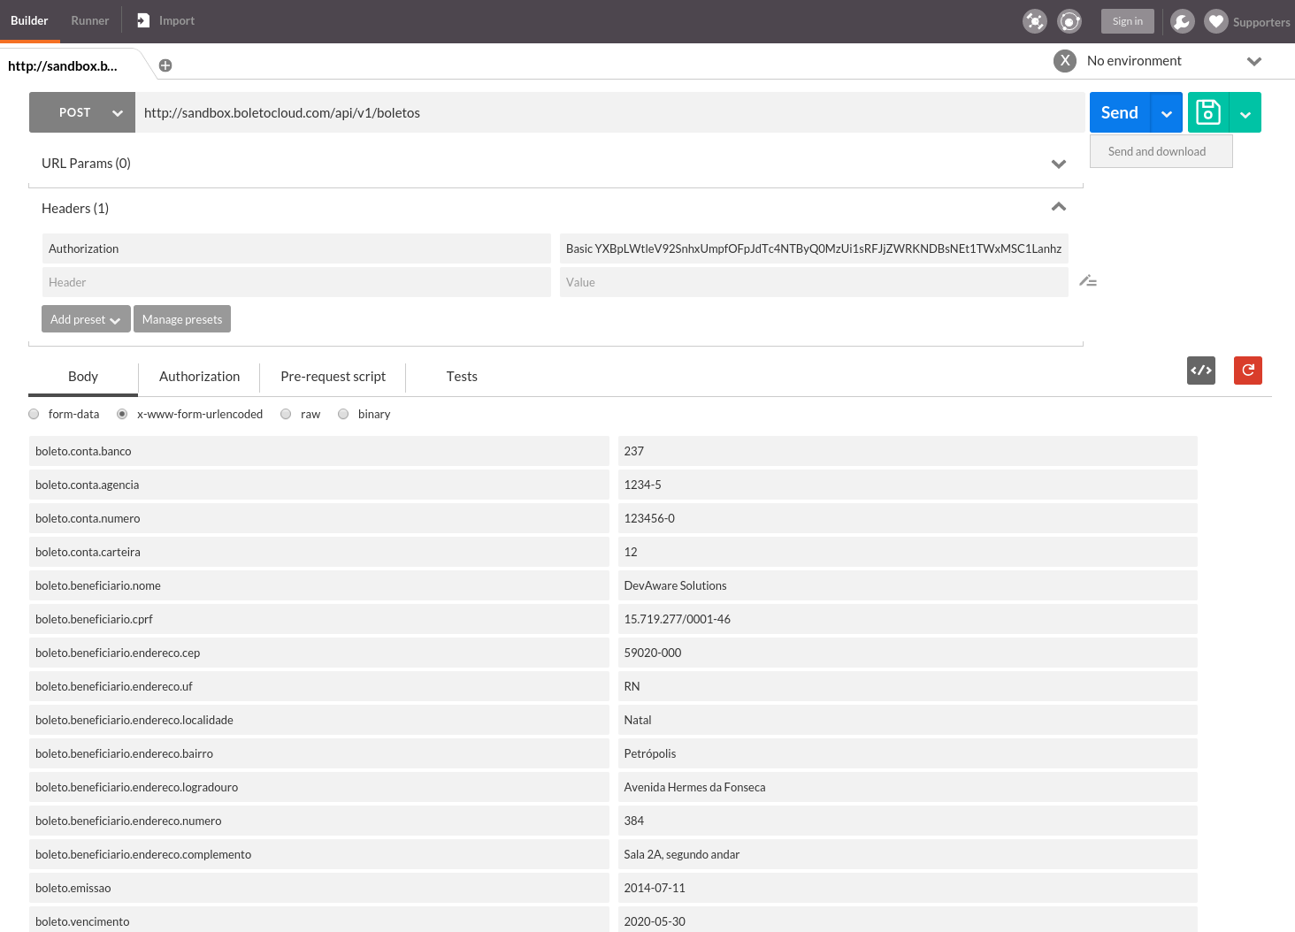Open settings via the wrench icon

point(1182,21)
